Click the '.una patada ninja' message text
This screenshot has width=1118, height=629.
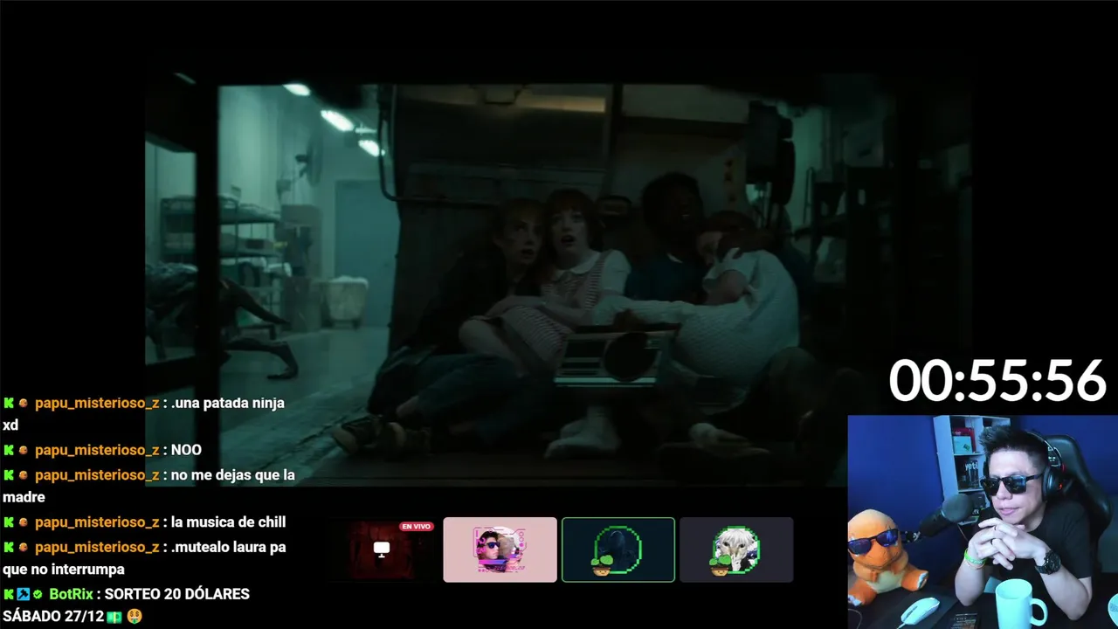tap(228, 404)
